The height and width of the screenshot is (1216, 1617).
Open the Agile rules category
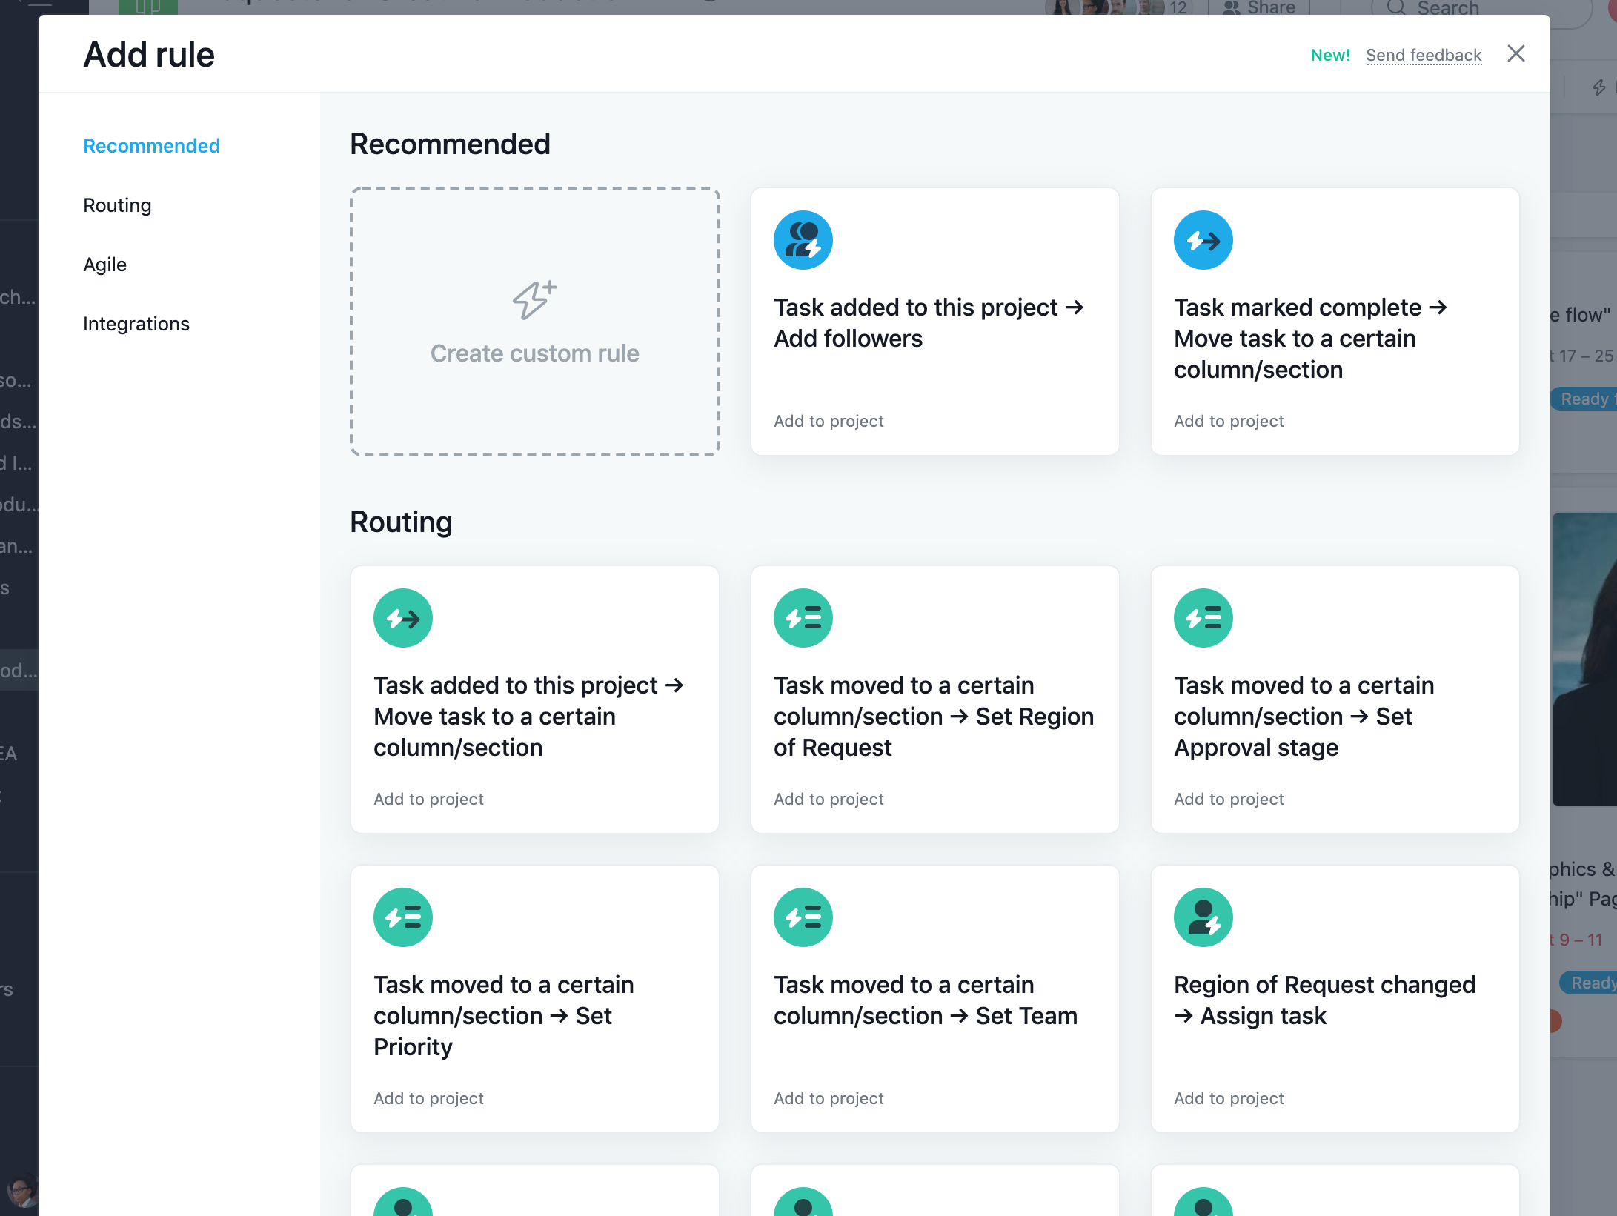(x=104, y=265)
